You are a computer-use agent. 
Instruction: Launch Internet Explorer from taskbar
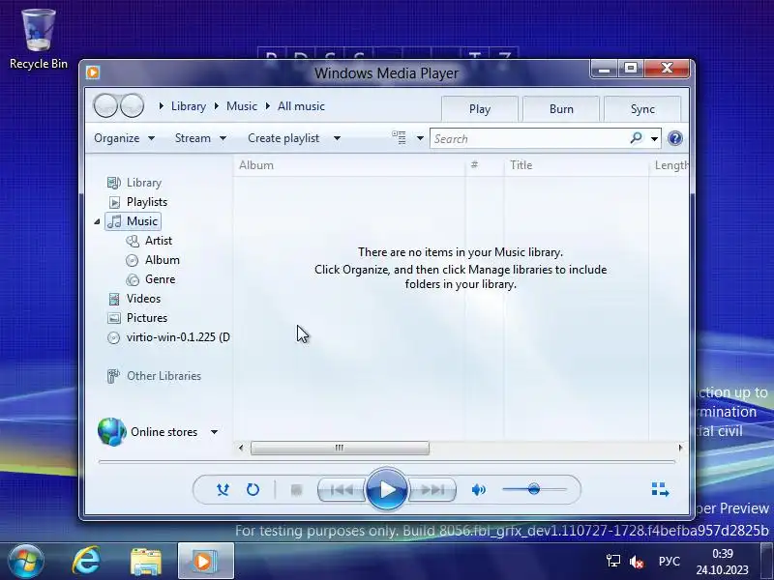coord(86,561)
